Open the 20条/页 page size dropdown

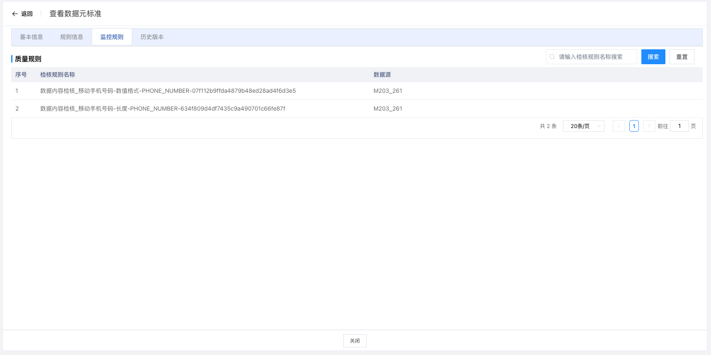[x=583, y=126]
